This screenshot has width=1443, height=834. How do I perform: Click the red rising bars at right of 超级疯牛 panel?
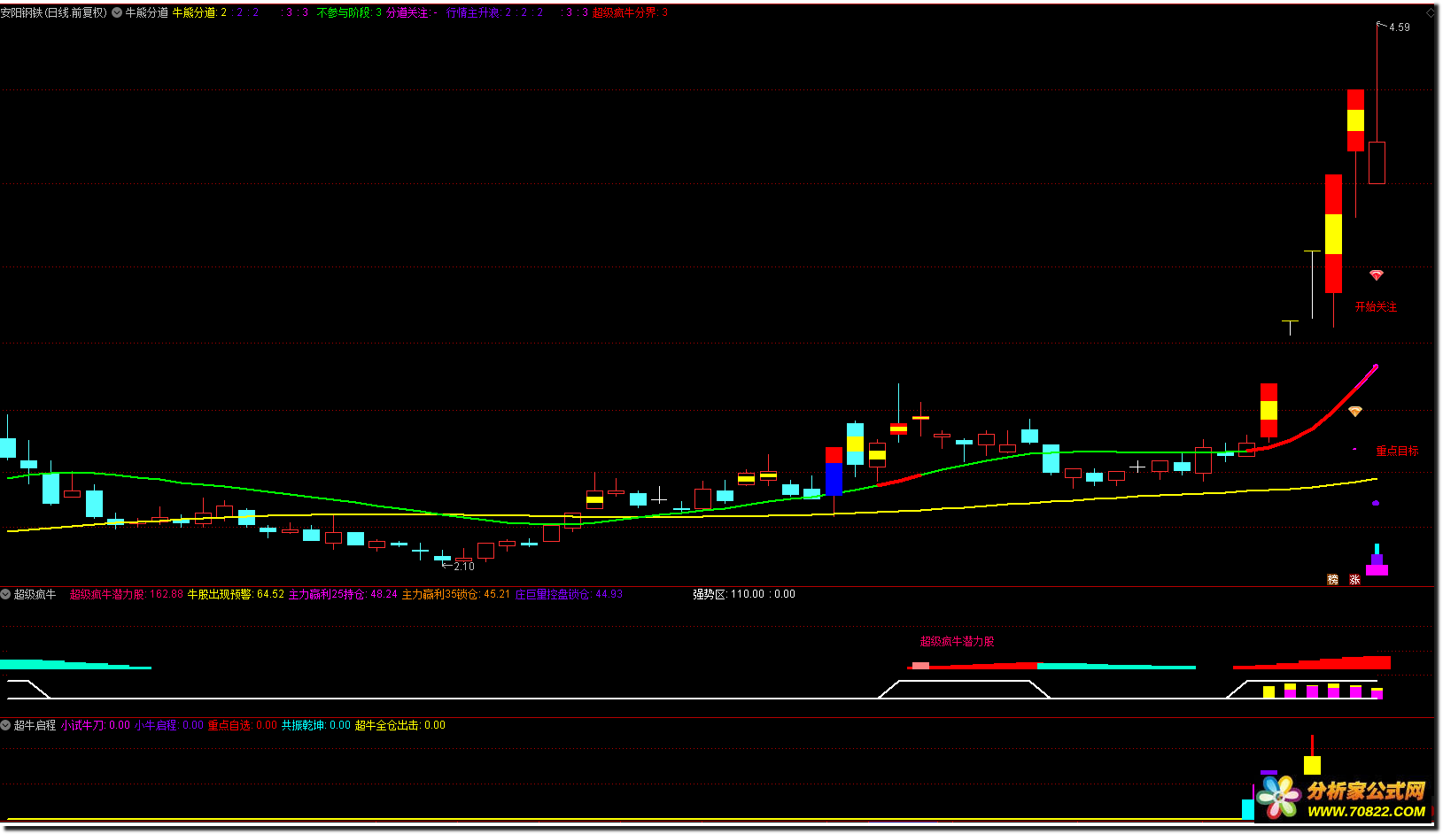pyautogui.click(x=1312, y=662)
